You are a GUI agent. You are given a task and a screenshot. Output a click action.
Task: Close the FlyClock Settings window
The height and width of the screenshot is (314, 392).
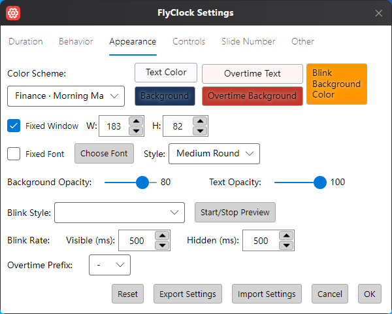pos(378,13)
